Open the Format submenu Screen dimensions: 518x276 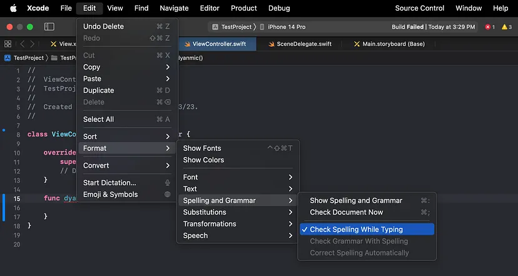pos(127,148)
